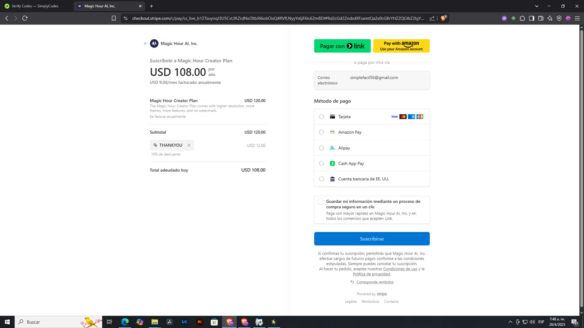Open Lightroom Classic from taskbar
Viewport: 584px width, 328px height.
tap(185, 322)
